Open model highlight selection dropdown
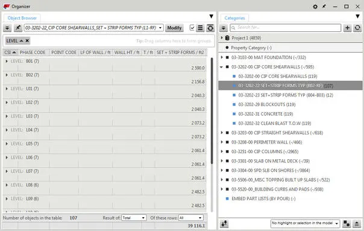Viewport: 364px width, 231px height. [305, 224]
